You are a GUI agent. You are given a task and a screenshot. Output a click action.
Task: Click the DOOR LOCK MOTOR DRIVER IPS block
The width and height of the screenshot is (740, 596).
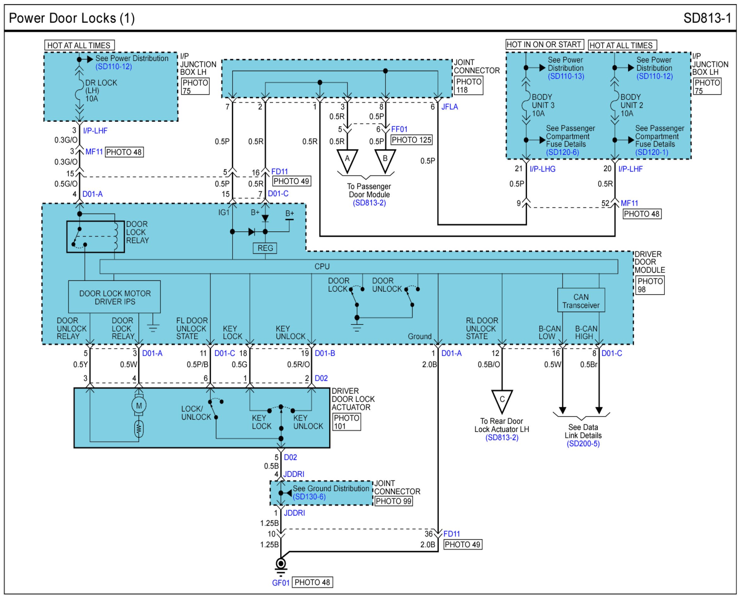coord(115,297)
